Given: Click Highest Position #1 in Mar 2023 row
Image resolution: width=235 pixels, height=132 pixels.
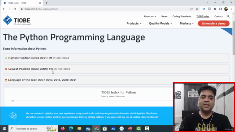Looking at the screenshot, I should [x=116, y=58].
